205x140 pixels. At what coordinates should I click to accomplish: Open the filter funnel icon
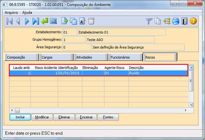coord(149,21)
